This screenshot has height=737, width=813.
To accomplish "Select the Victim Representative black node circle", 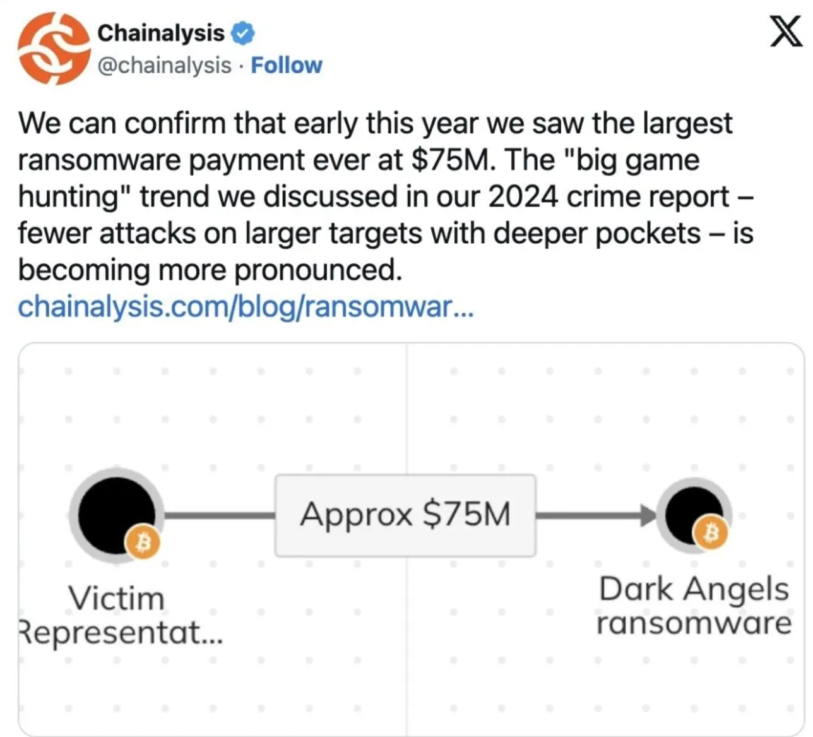I will 115,513.
